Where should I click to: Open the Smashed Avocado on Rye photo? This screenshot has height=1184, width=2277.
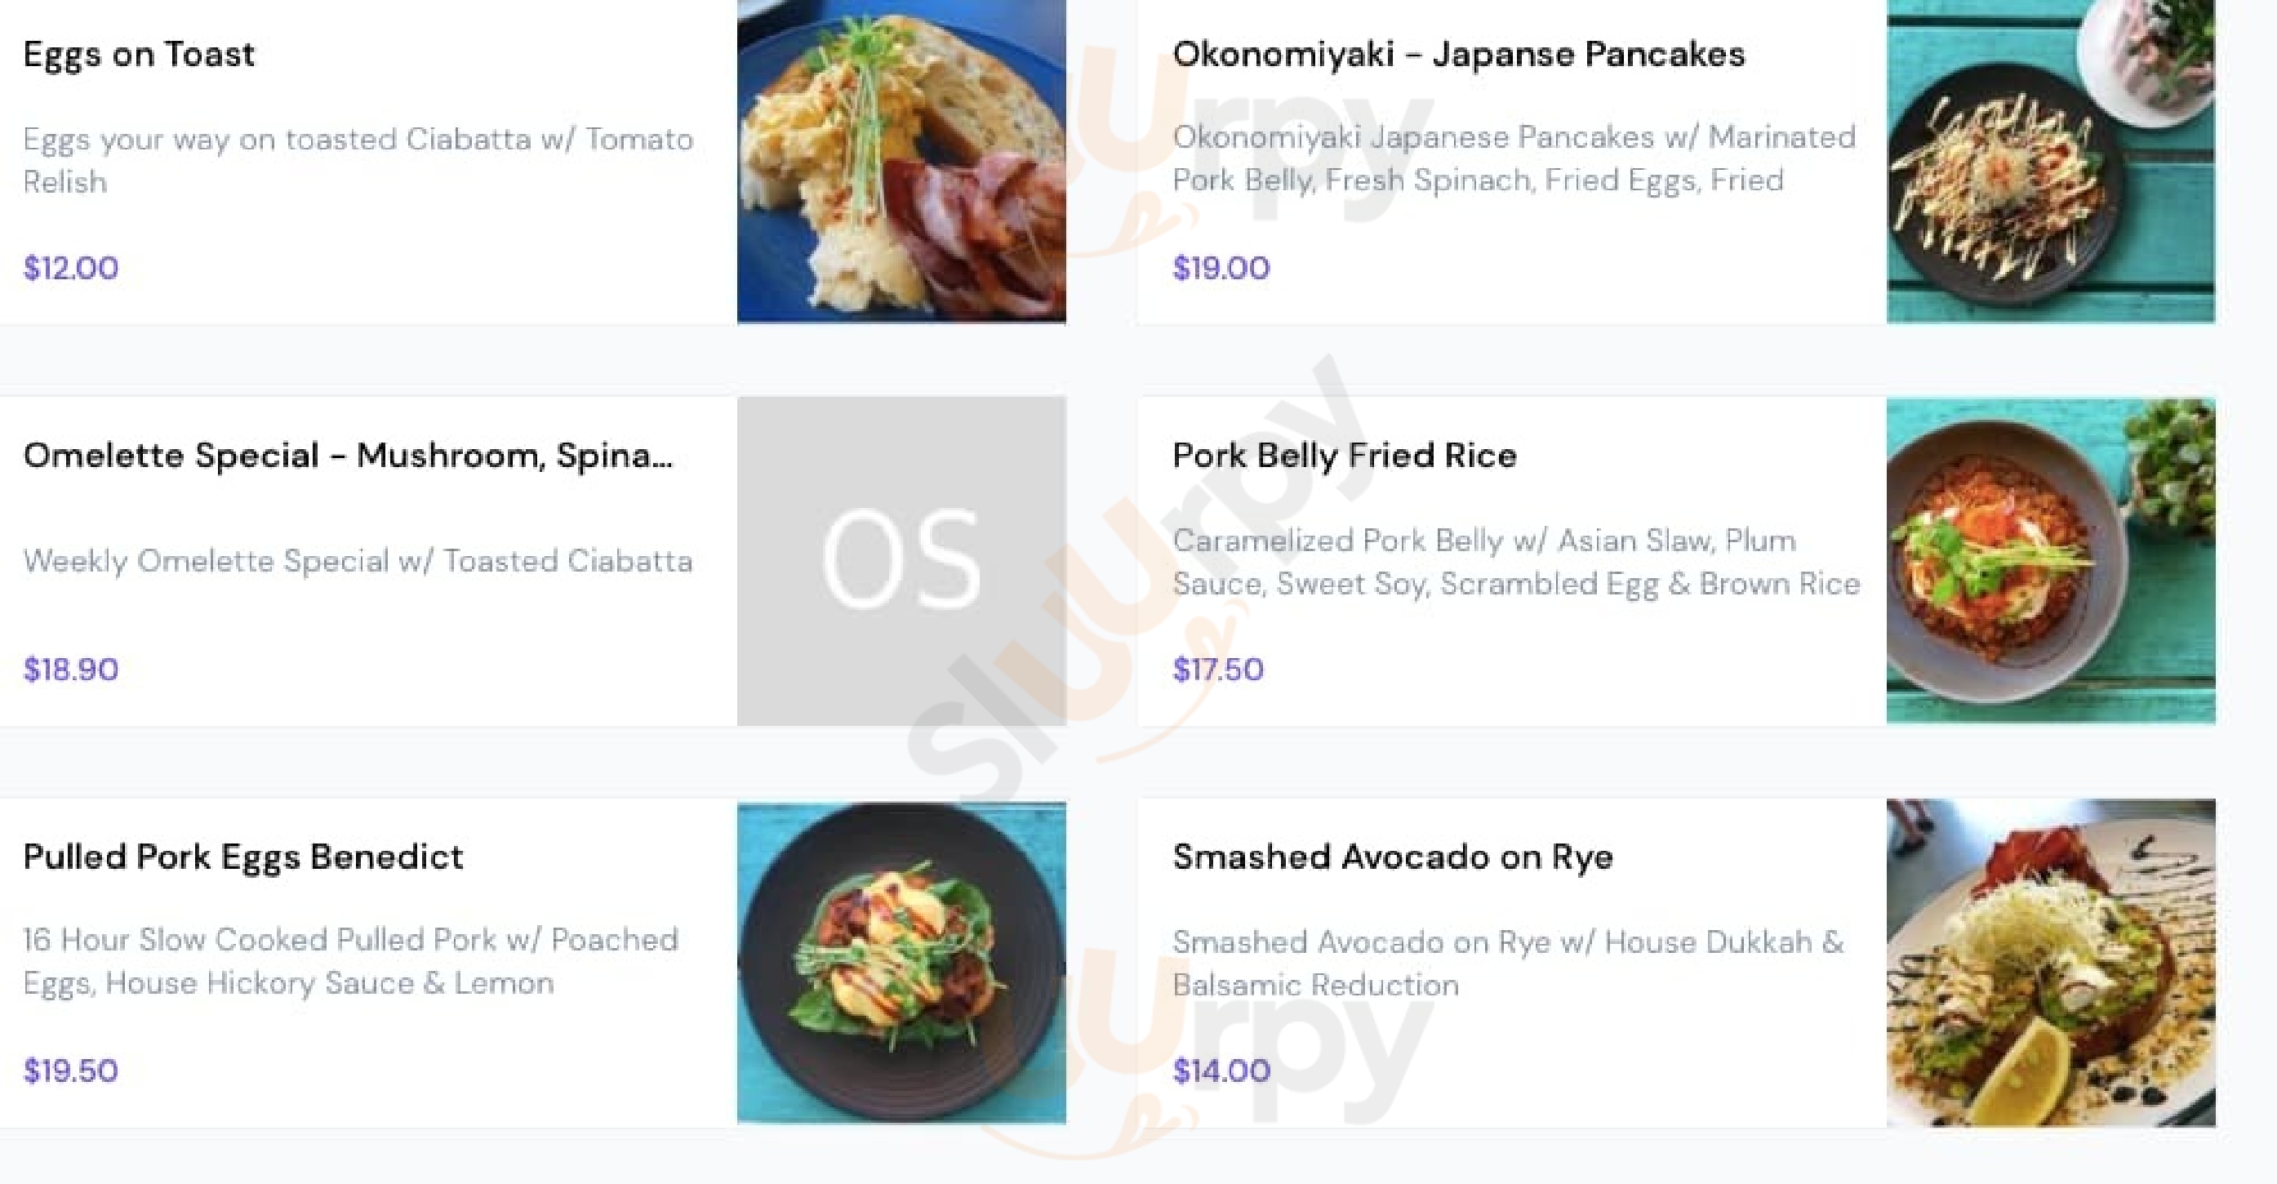point(2050,962)
